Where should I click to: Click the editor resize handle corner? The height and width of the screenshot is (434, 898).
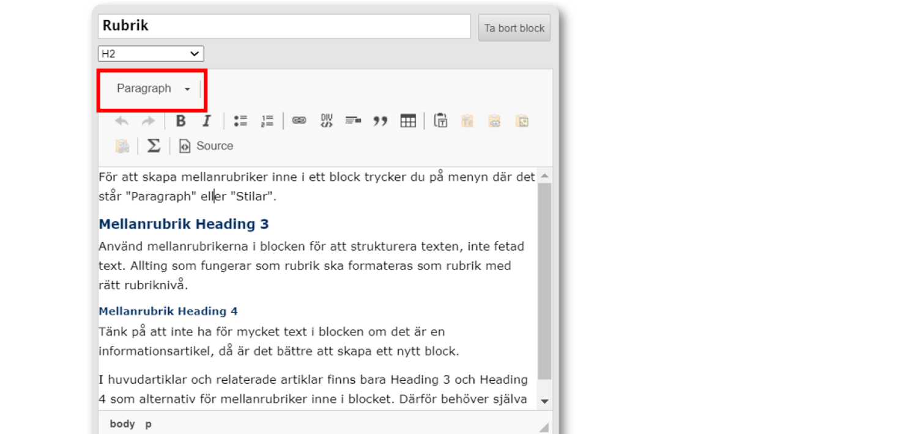543,427
